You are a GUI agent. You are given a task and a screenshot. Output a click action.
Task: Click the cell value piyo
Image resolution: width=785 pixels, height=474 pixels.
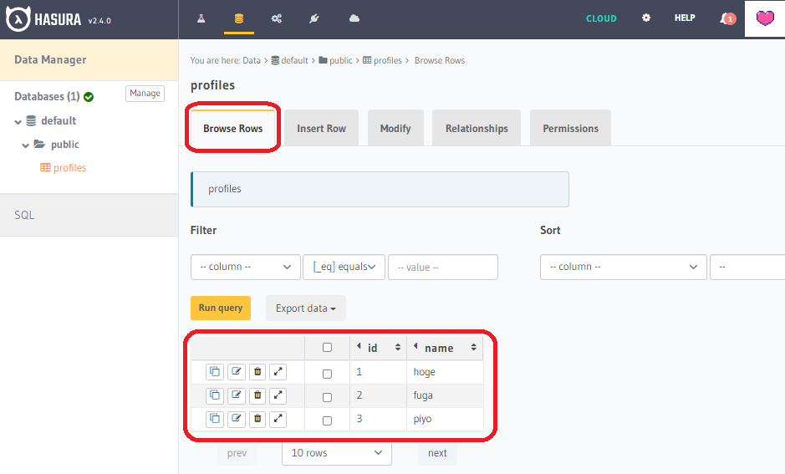(x=422, y=419)
